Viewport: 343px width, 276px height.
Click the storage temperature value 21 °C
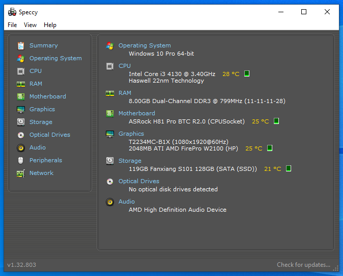(273, 169)
